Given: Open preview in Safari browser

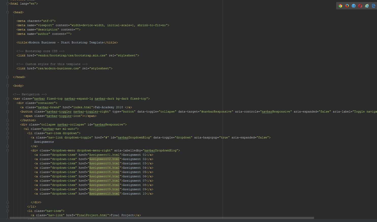Looking at the screenshot, I should (354, 6).
